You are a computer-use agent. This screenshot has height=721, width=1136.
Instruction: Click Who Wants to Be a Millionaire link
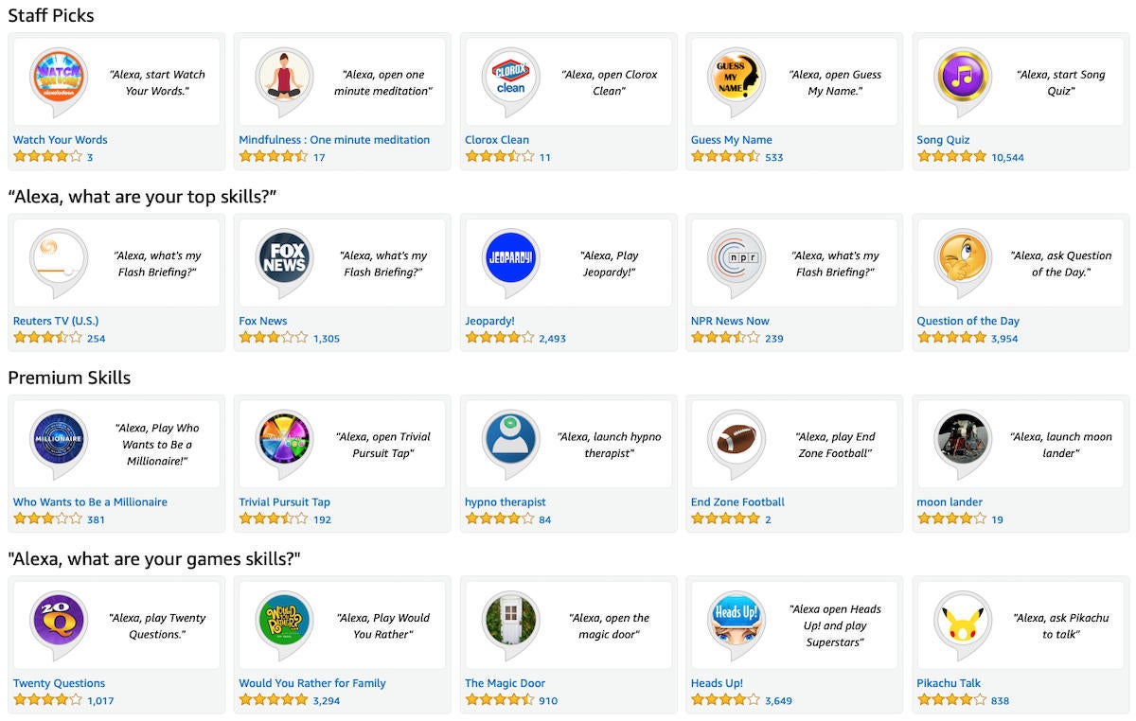[x=90, y=502]
